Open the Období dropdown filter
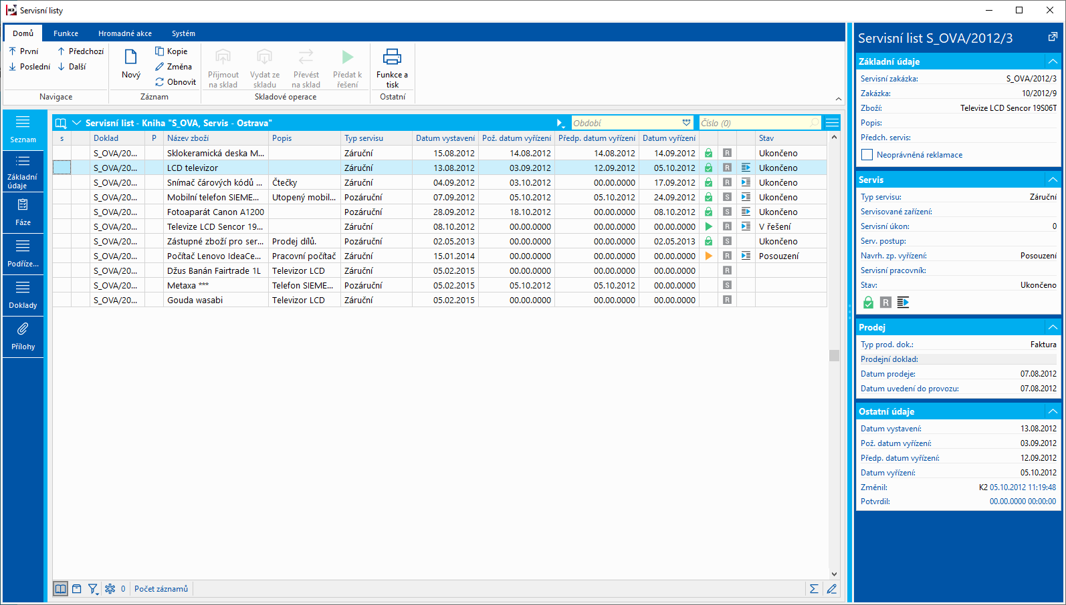The width and height of the screenshot is (1066, 605). click(x=686, y=123)
